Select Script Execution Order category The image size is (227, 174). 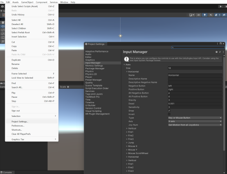pyautogui.click(x=97, y=88)
